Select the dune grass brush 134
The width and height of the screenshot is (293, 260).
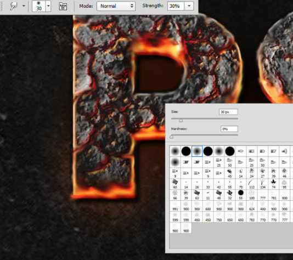coord(262,184)
